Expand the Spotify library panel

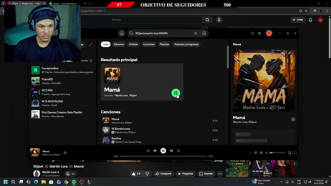coord(91,45)
